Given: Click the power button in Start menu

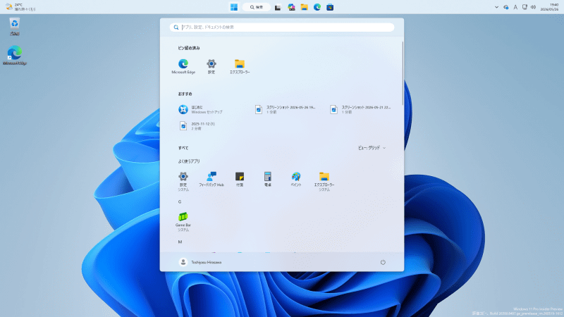Looking at the screenshot, I should pos(383,262).
